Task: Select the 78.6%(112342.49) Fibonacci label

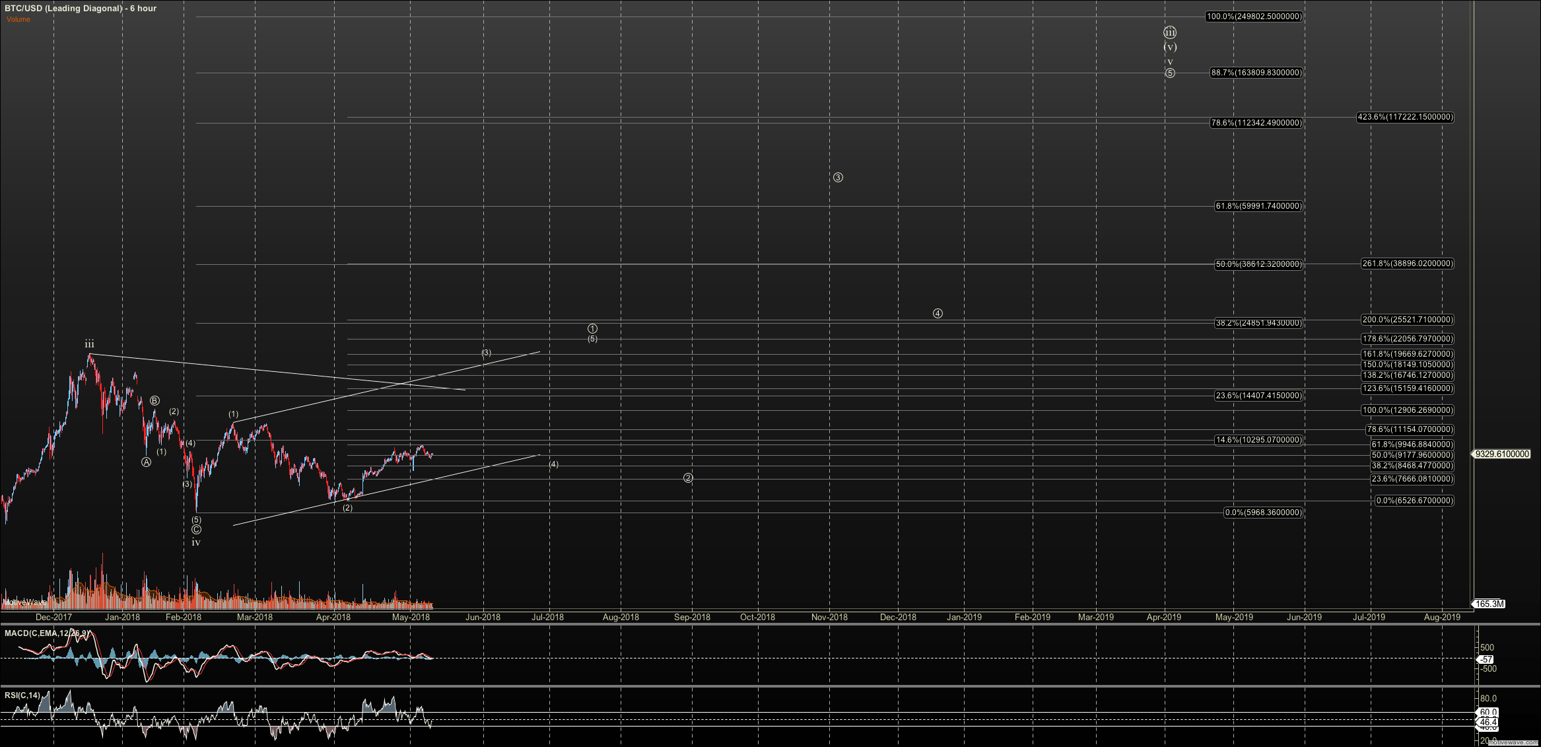Action: pyautogui.click(x=1256, y=123)
